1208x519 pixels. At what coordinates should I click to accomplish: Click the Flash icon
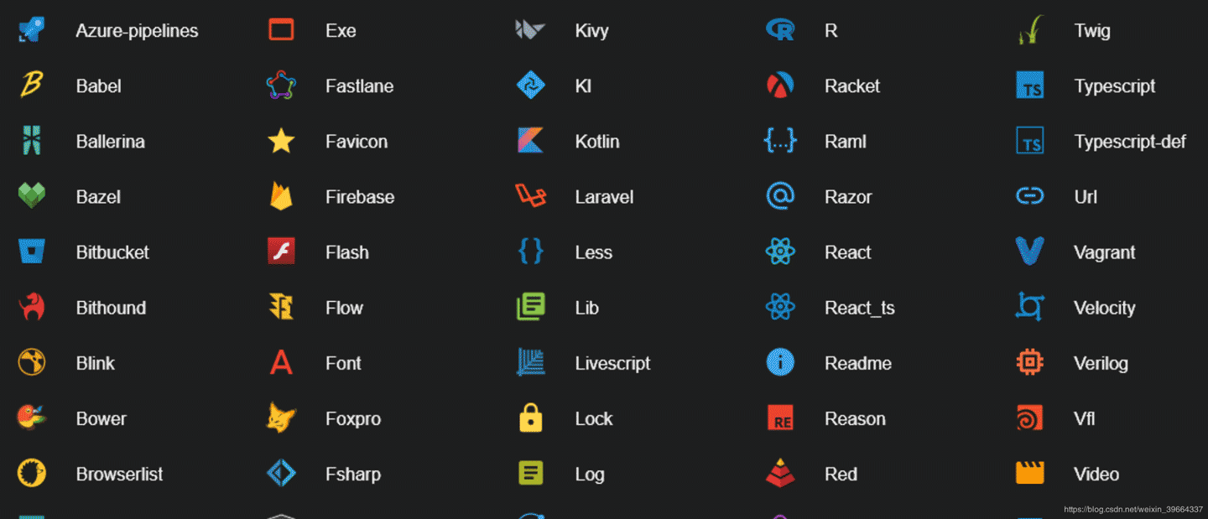[280, 252]
